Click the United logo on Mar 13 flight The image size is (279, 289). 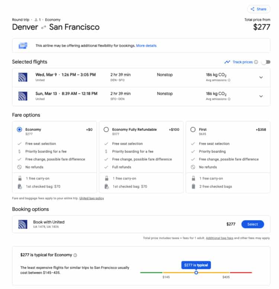[23, 96]
